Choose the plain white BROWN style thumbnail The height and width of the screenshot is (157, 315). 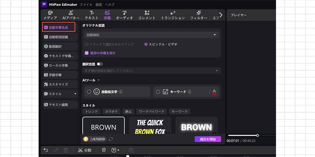point(104,125)
